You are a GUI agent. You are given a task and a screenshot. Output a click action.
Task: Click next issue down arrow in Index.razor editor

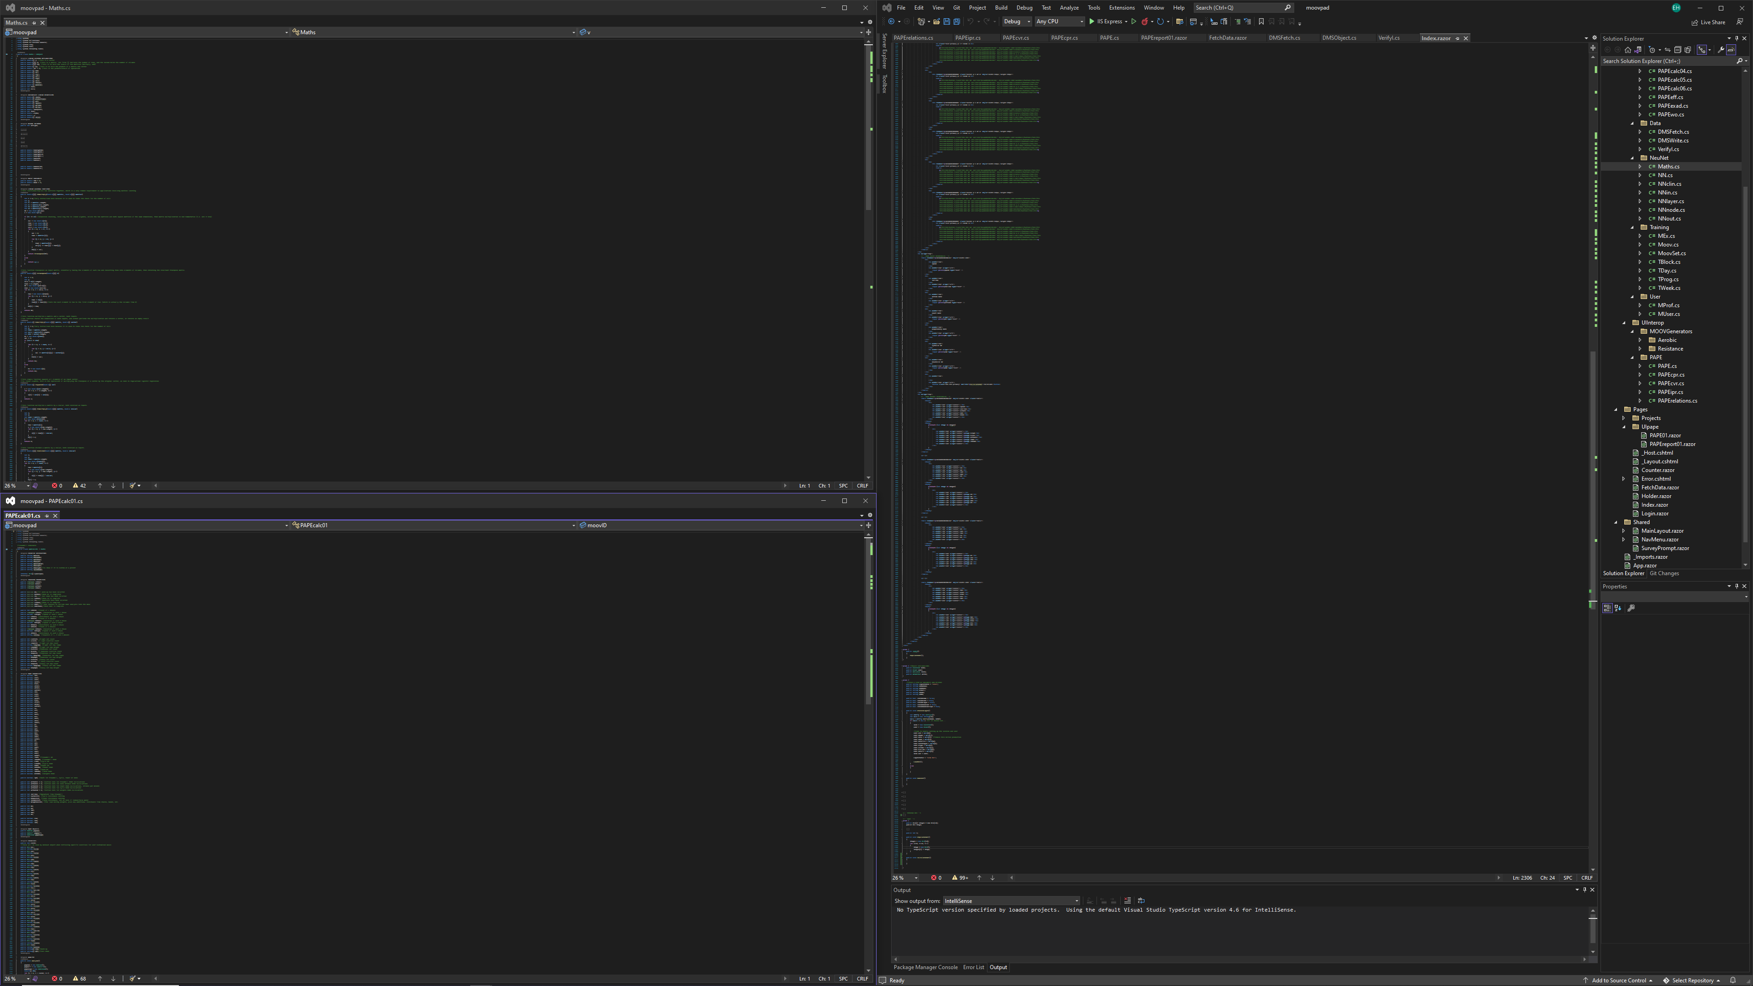tap(992, 878)
